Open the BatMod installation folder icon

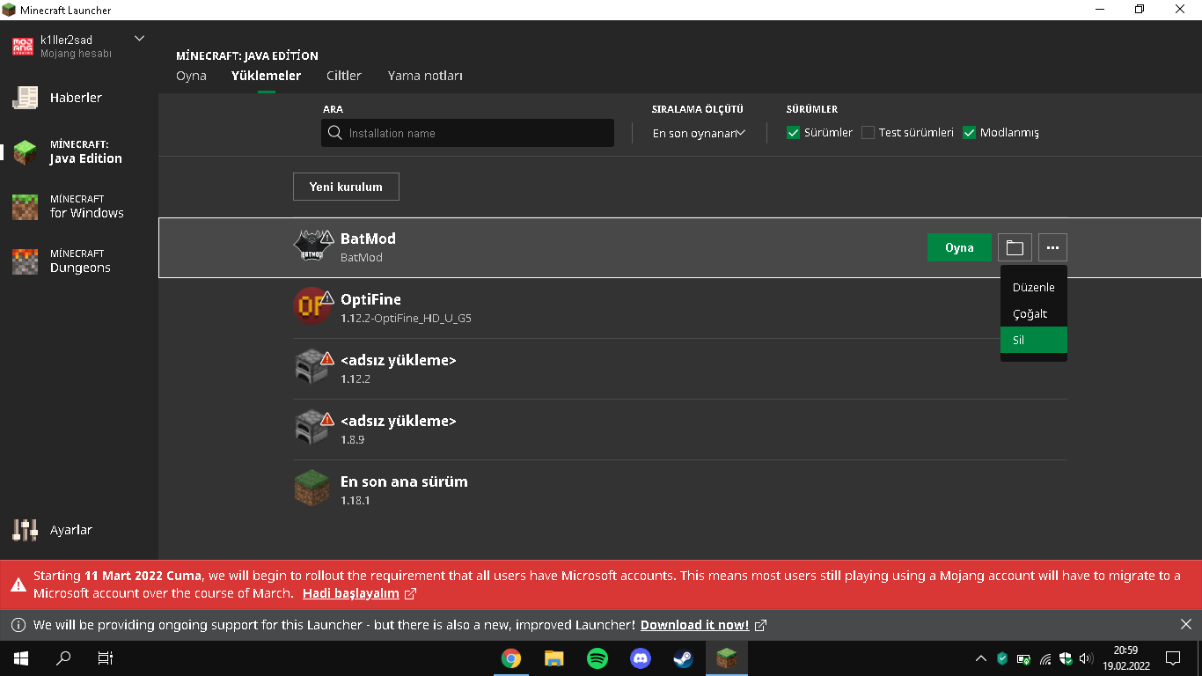pyautogui.click(x=1015, y=247)
